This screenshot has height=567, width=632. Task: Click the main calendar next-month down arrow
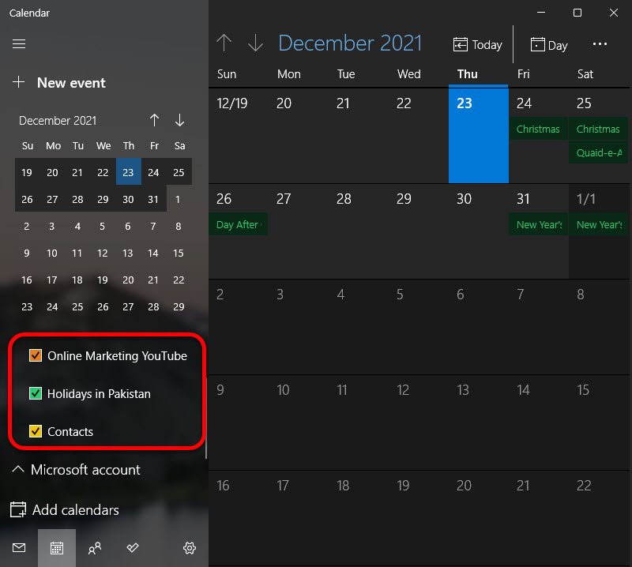(x=255, y=43)
